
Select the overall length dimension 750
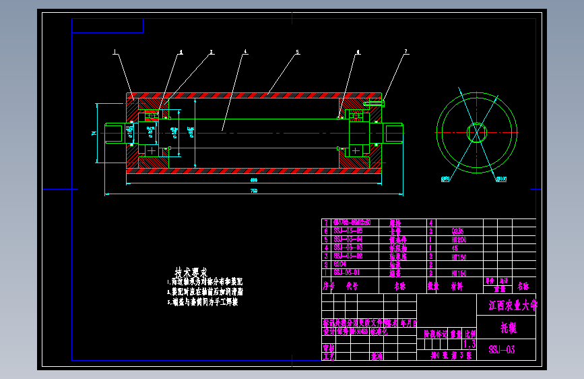coord(254,191)
